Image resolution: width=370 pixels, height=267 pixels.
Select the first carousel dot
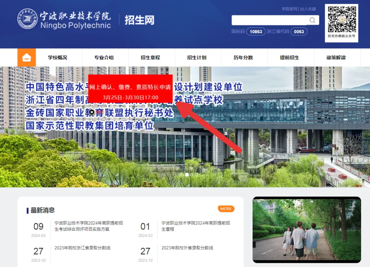182,175
